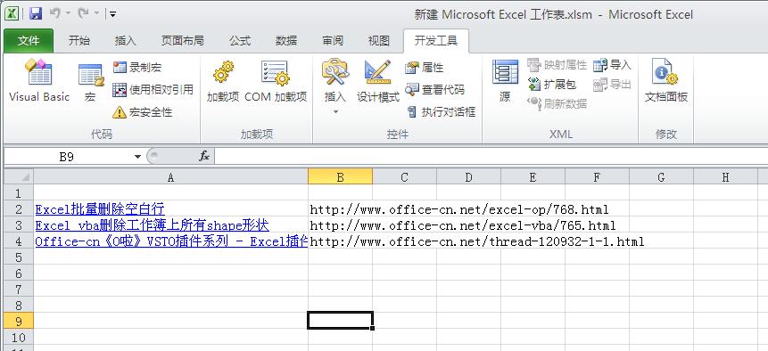Open the 文件 file tab
Image resolution: width=768 pixels, height=351 pixels.
29,41
